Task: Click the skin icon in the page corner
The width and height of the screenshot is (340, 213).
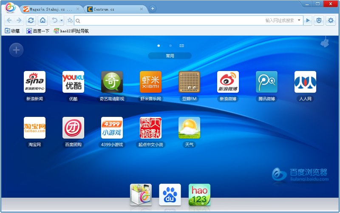Action: pos(325,42)
